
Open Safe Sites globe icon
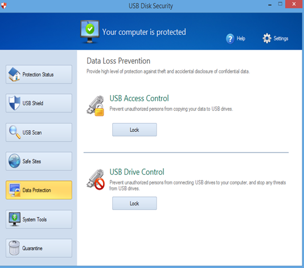(14, 161)
